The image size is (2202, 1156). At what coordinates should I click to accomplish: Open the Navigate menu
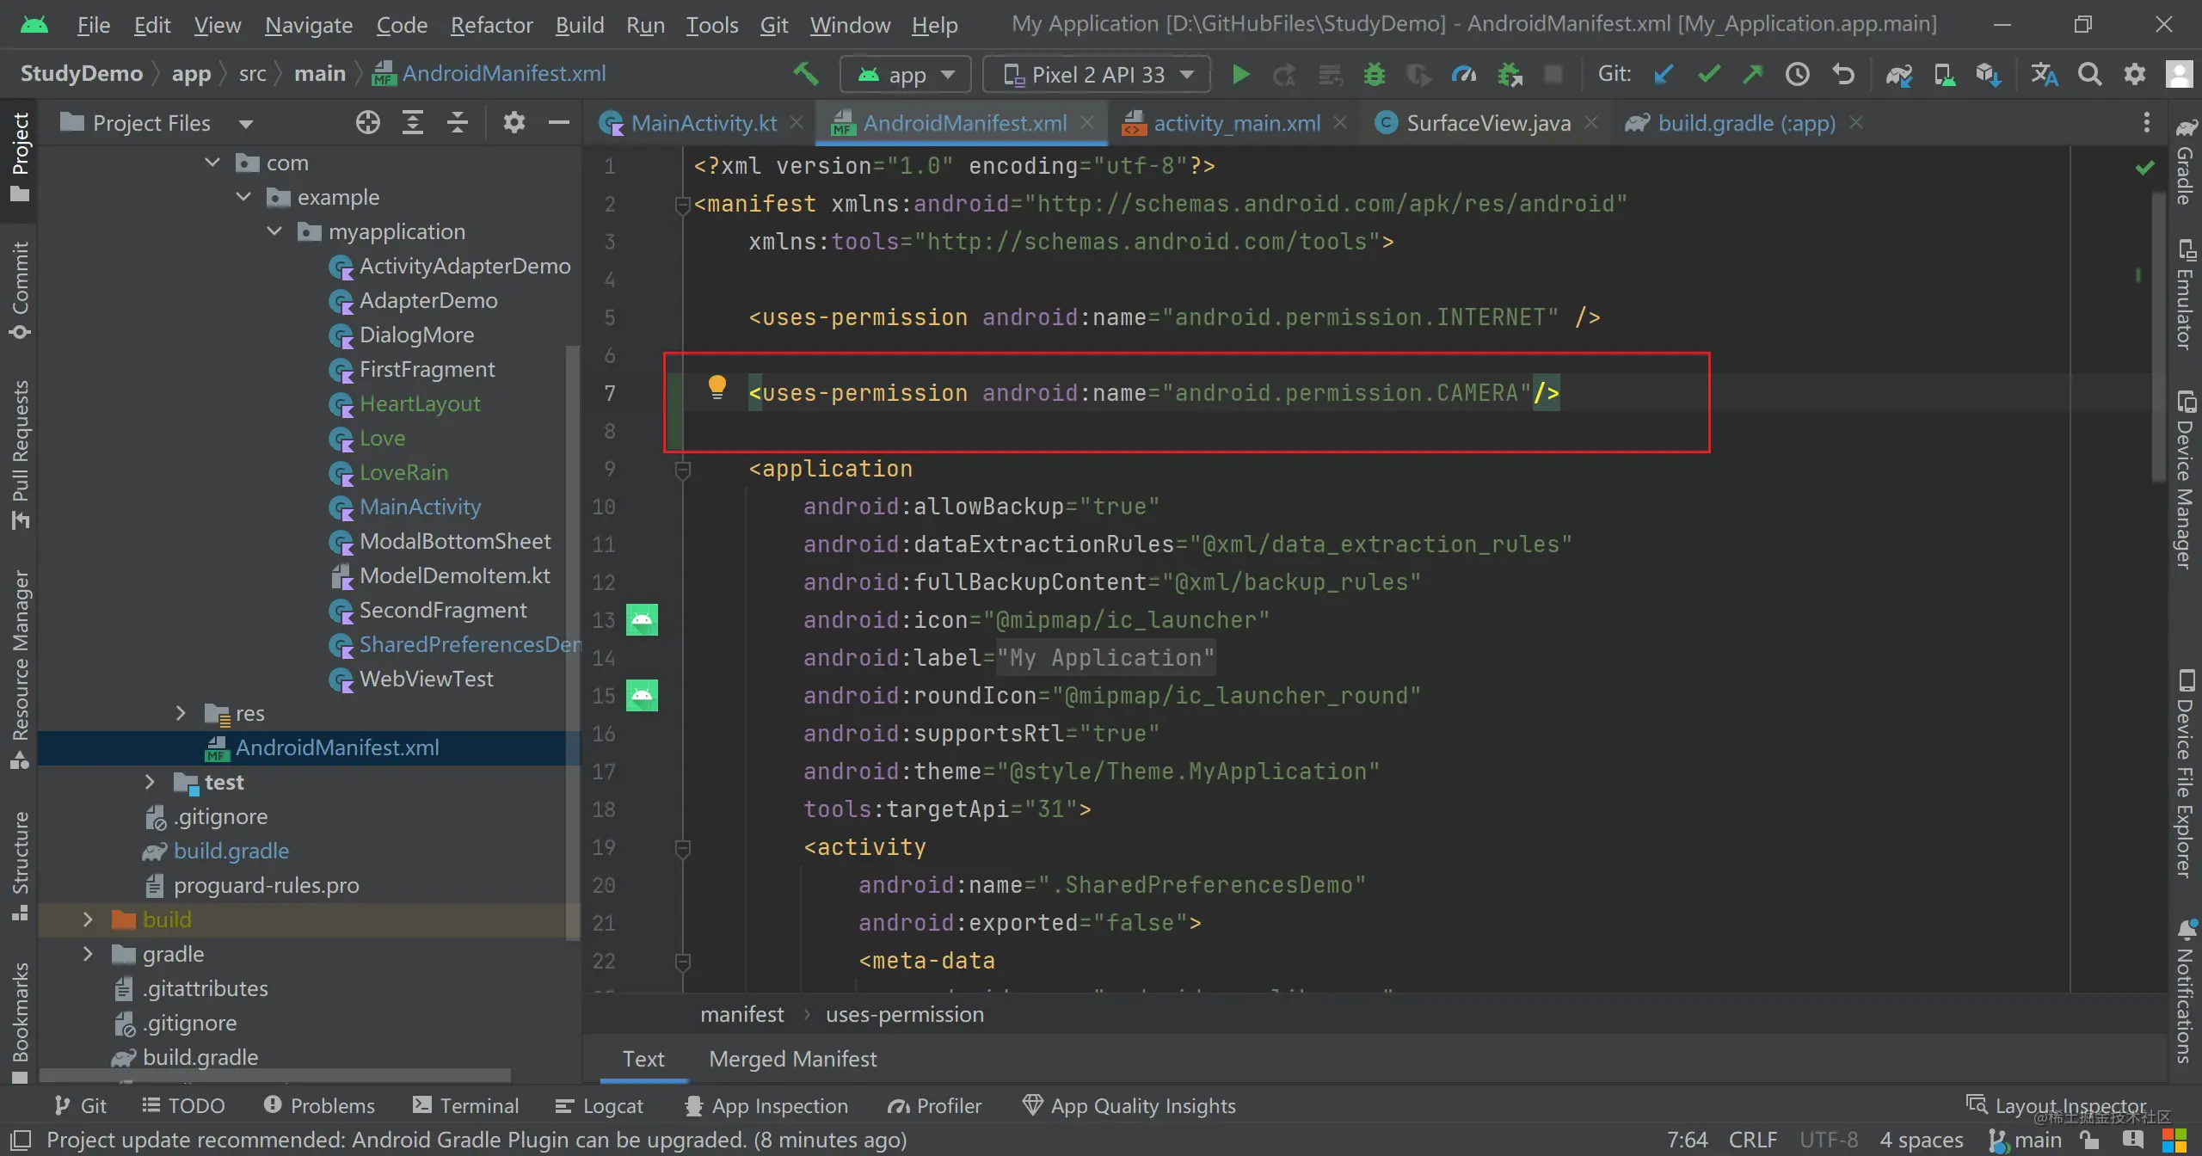[x=309, y=25]
